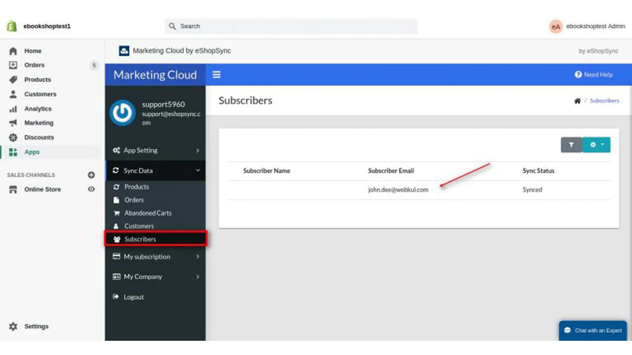This screenshot has height=355, width=632.
Task: Click the Synced status cell
Action: (532, 190)
